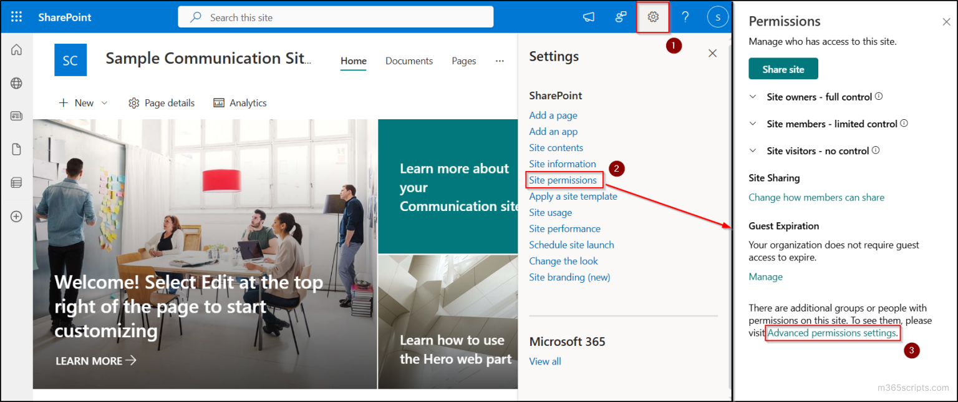Switch to the Documents tab
Viewport: 958px width, 402px height.
[409, 61]
